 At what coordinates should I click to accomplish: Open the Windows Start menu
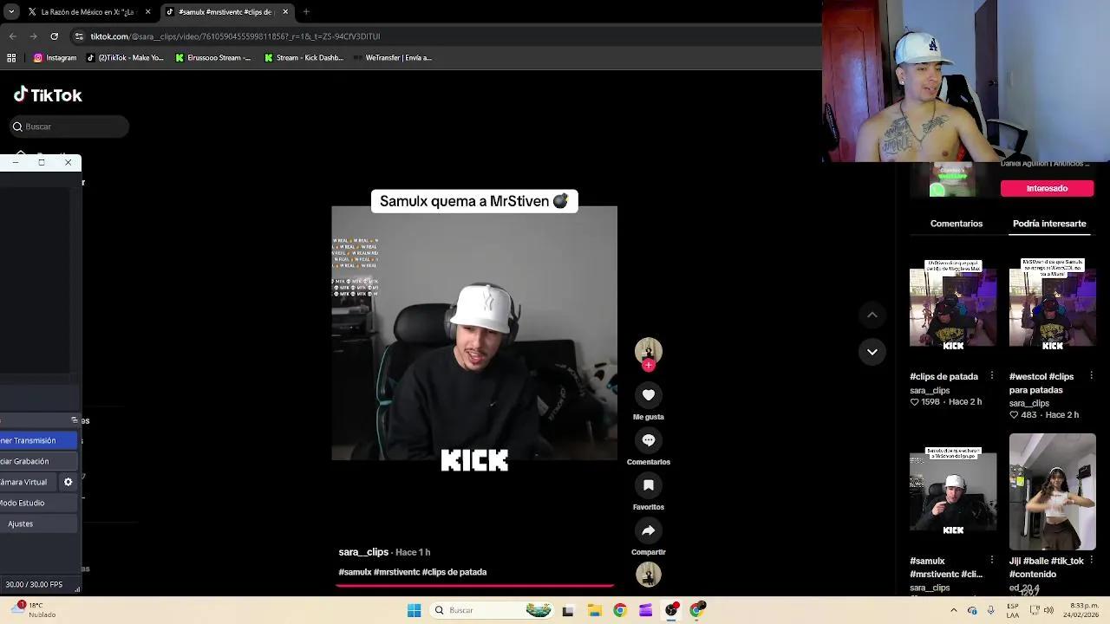(414, 610)
